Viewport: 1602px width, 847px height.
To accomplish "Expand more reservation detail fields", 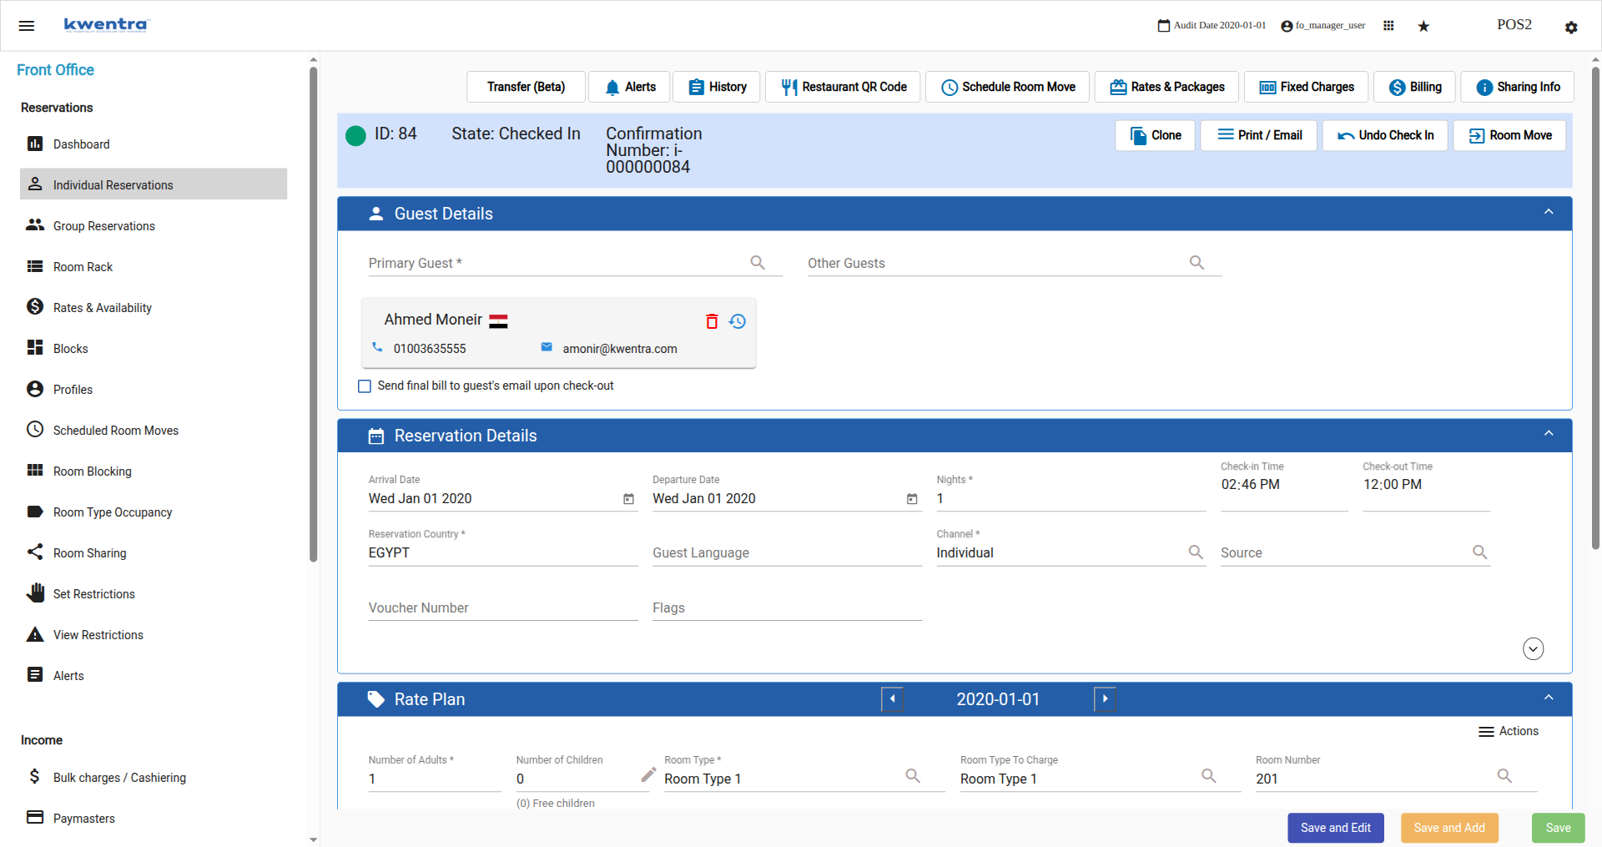I will 1534,648.
